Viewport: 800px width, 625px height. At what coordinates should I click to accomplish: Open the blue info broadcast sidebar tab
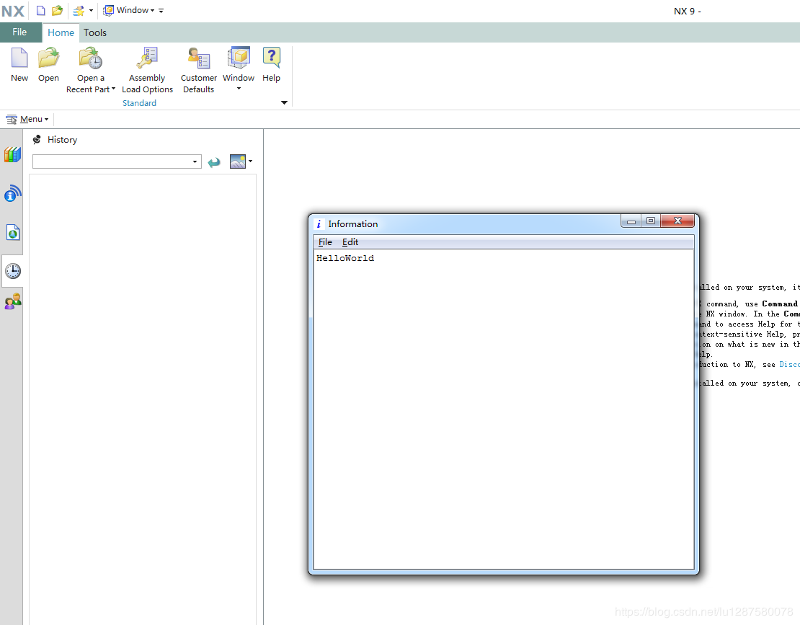pos(12,193)
